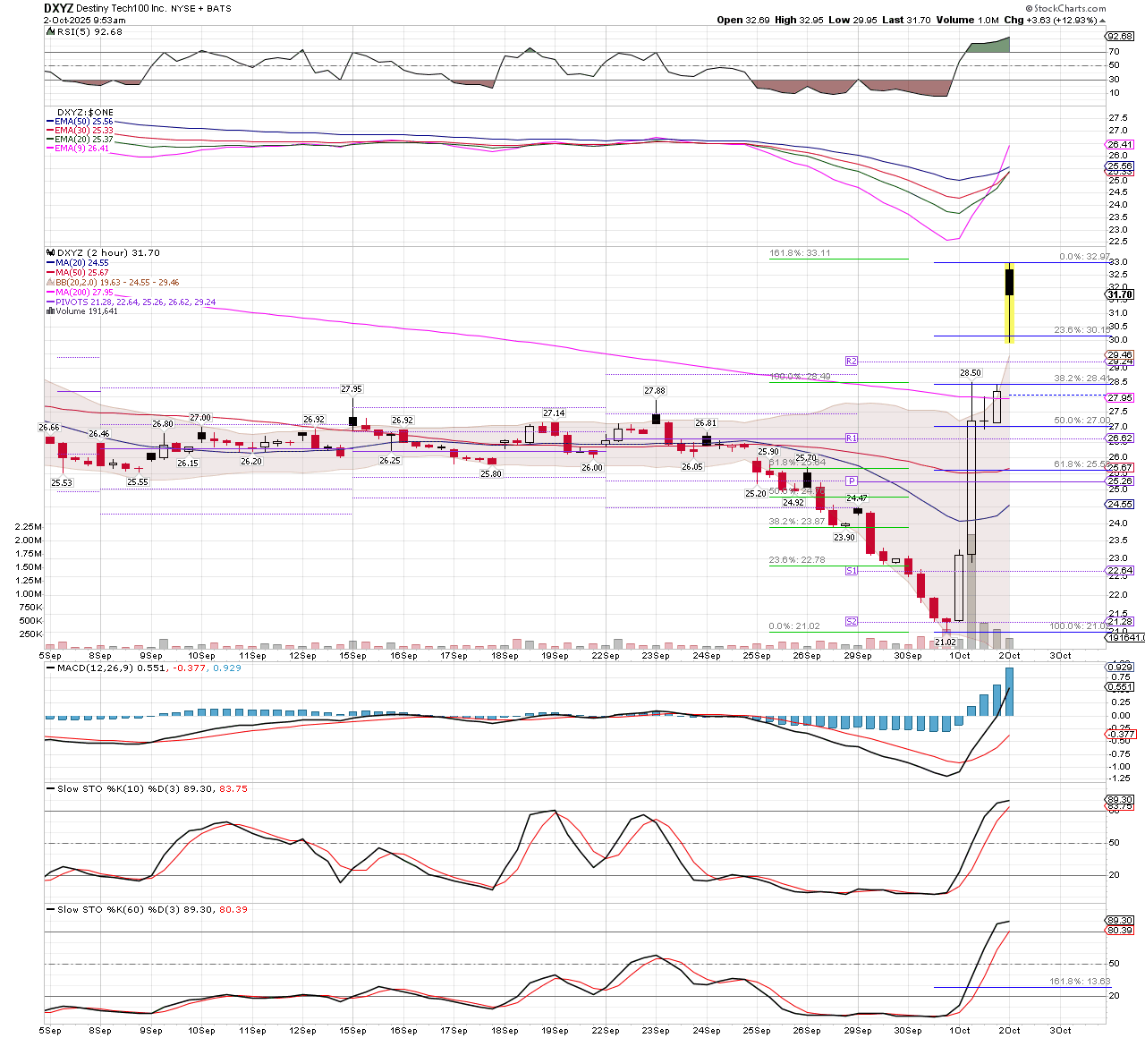Click the S1 support pivot marker
Image resolution: width=1145 pixels, height=1038 pixels.
point(851,570)
